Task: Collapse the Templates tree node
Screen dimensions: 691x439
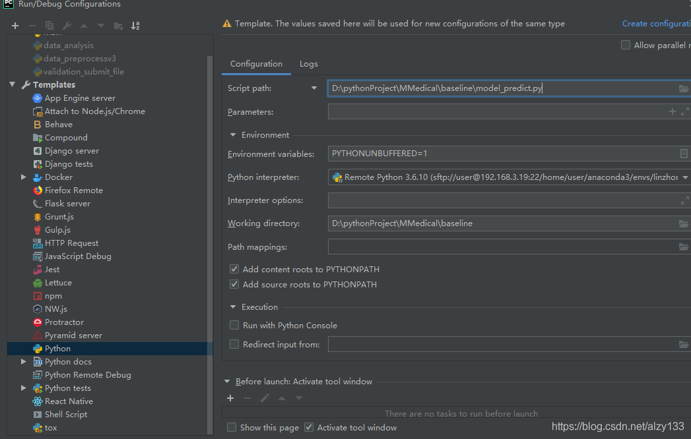Action: click(13, 84)
